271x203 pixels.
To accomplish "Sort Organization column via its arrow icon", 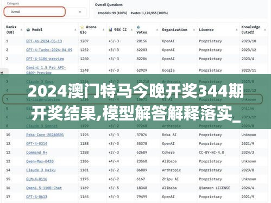I will pos(194,30).
